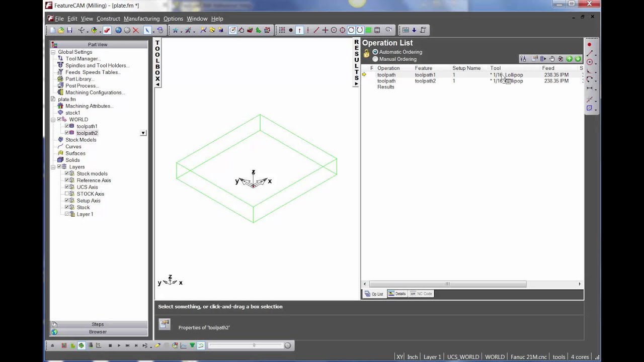
Task: Switch to the NC Code tab
Action: coord(422,294)
